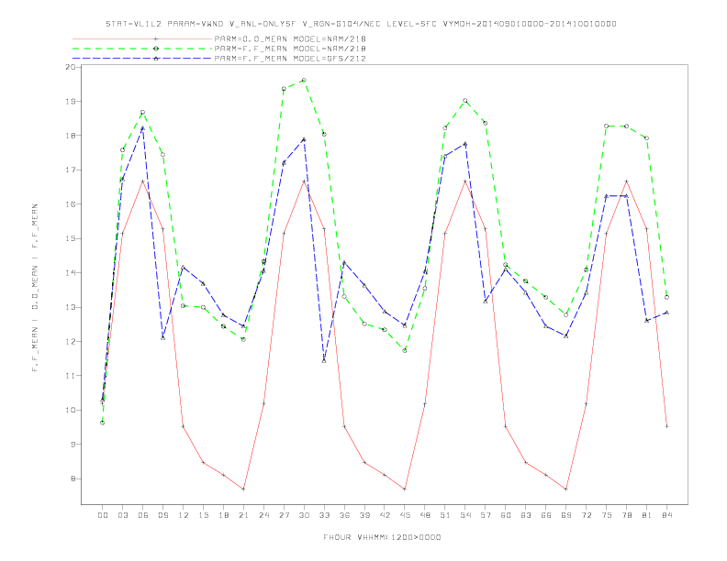Click x-axis tick label 48
The height and width of the screenshot is (561, 727).
[x=425, y=515]
